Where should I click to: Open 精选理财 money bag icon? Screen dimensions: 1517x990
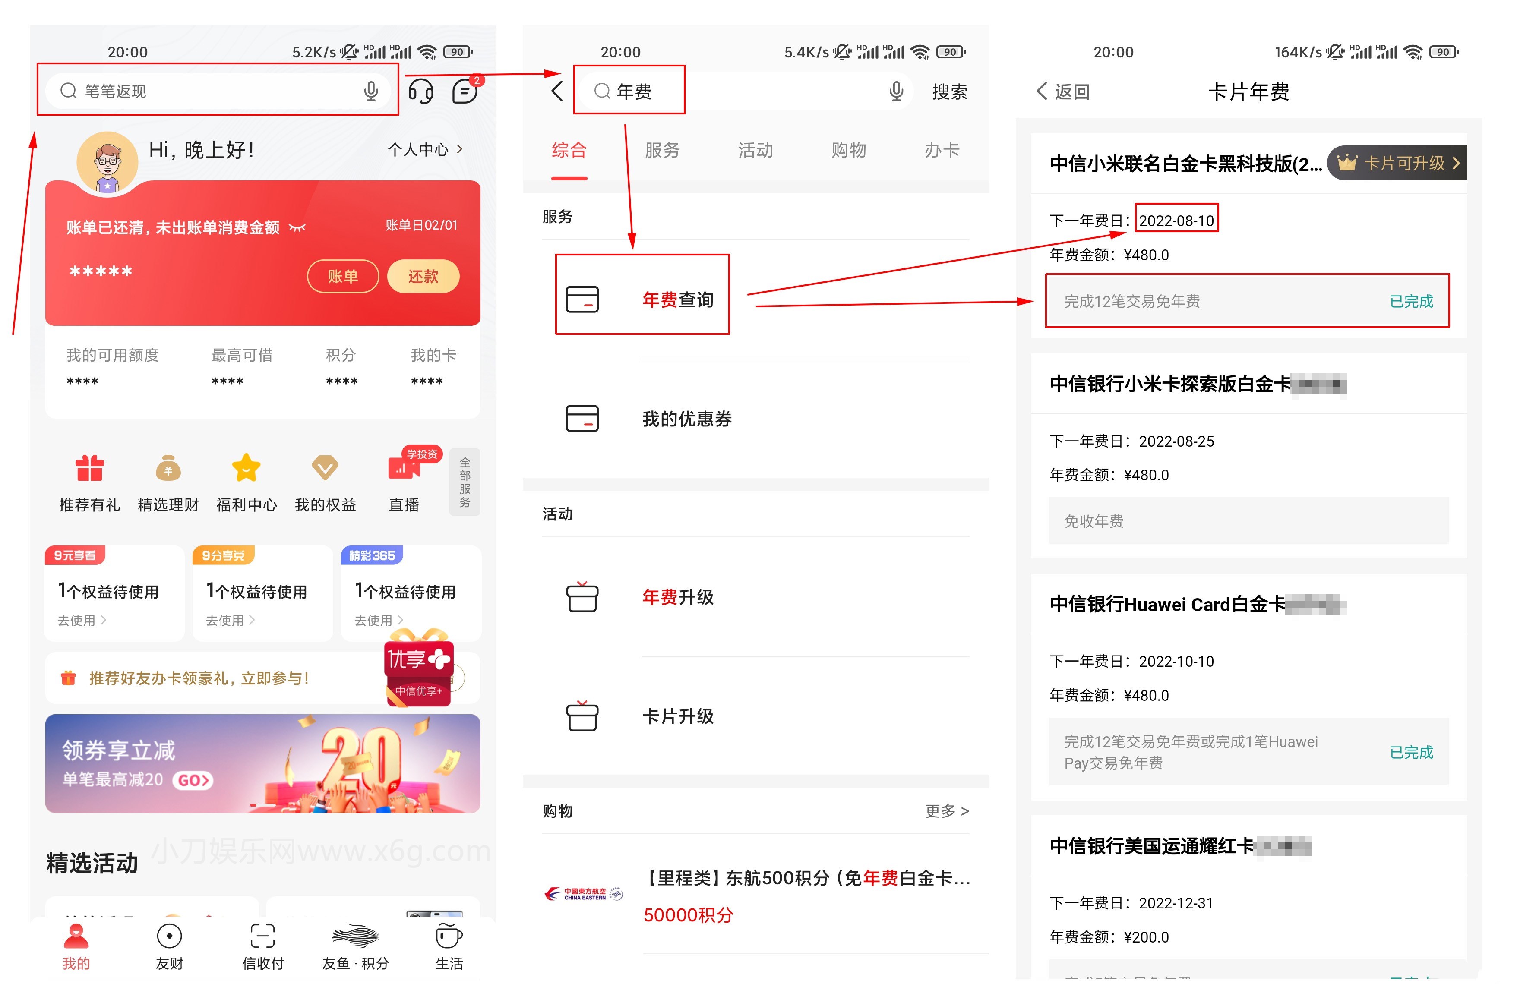168,468
